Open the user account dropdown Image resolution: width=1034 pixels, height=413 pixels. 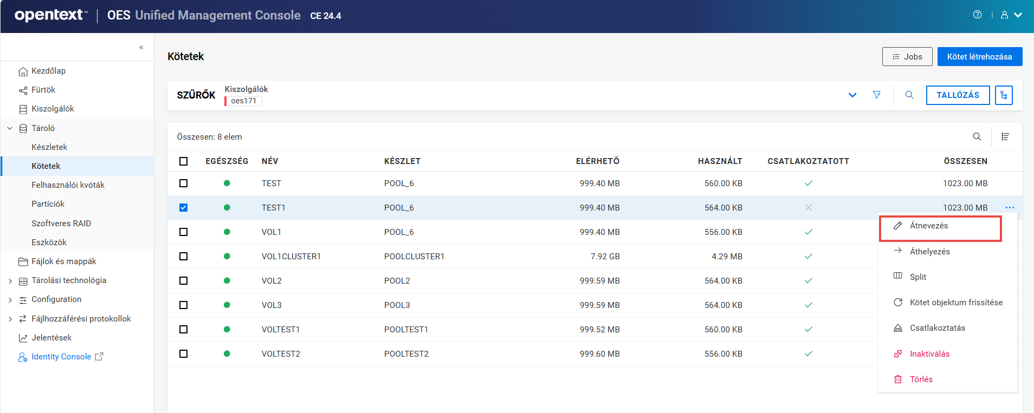[x=1011, y=15]
